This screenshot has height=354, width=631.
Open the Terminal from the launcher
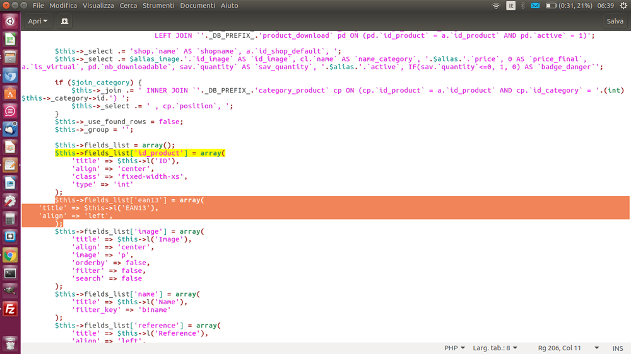click(x=10, y=273)
